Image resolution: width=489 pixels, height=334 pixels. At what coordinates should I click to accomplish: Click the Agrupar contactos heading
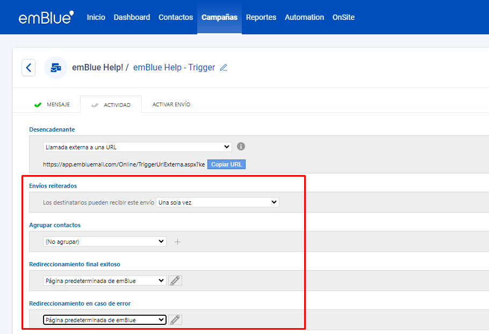click(55, 225)
